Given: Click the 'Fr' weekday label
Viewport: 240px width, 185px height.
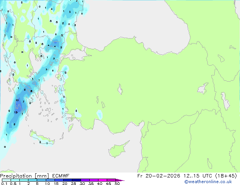Looking at the screenshot, I should (x=140, y=176).
